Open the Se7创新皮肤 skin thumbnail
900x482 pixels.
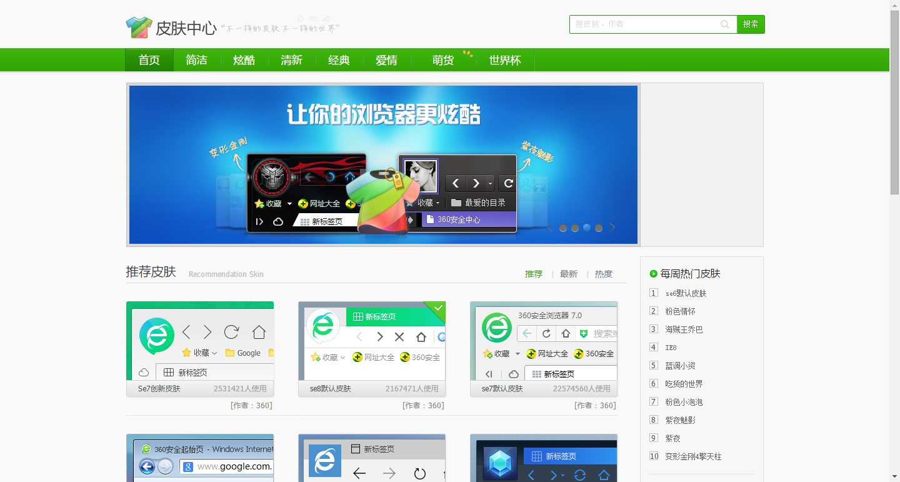pyautogui.click(x=200, y=341)
